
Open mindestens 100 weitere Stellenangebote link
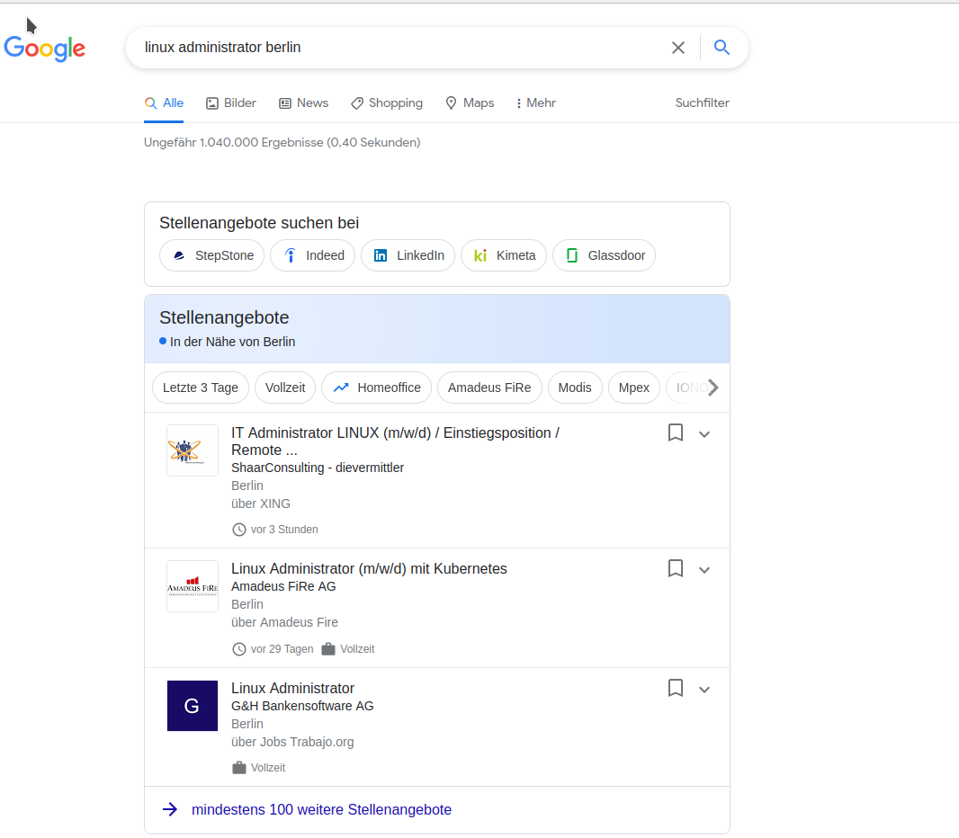tap(321, 809)
